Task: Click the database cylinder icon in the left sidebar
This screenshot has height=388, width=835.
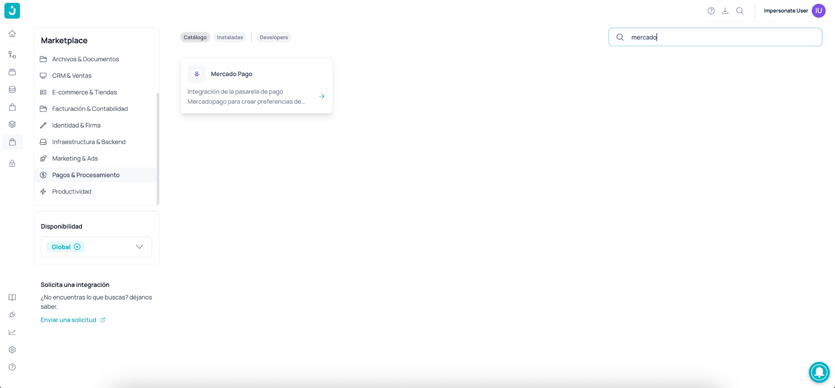Action: click(12, 90)
